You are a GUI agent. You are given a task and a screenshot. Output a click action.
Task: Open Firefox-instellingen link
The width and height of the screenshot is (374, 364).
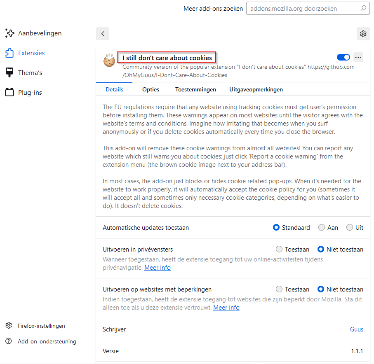(x=41, y=326)
